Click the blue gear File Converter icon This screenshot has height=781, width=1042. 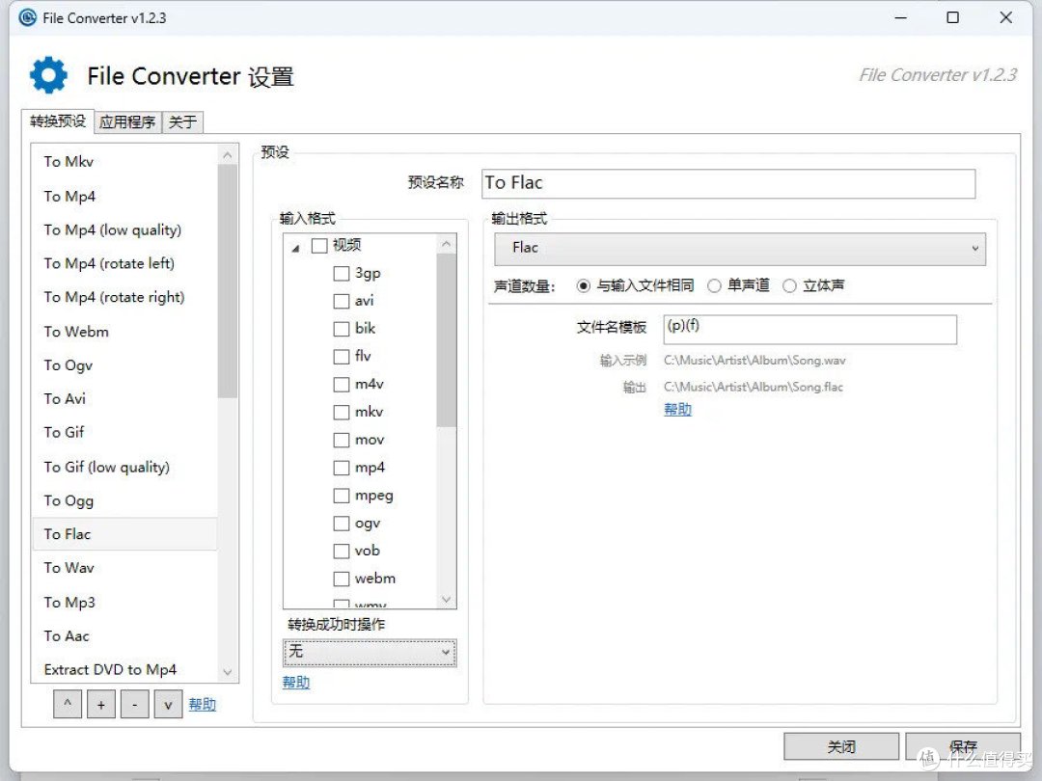[x=48, y=74]
